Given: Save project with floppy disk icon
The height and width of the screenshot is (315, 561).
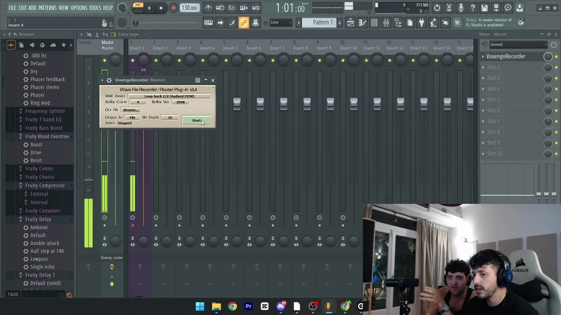Looking at the screenshot, I should click(x=484, y=8).
